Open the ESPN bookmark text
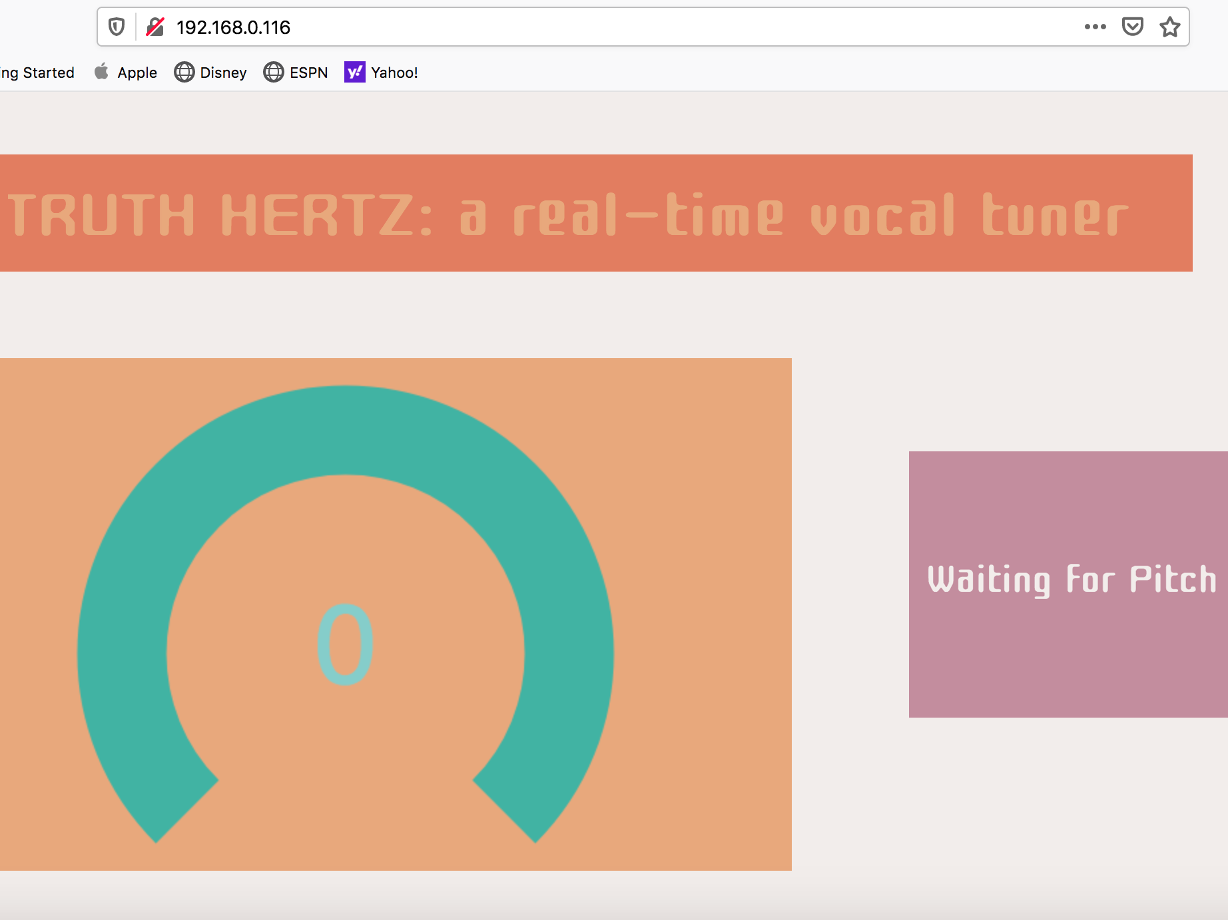Viewport: 1228px width, 920px height. pos(308,73)
